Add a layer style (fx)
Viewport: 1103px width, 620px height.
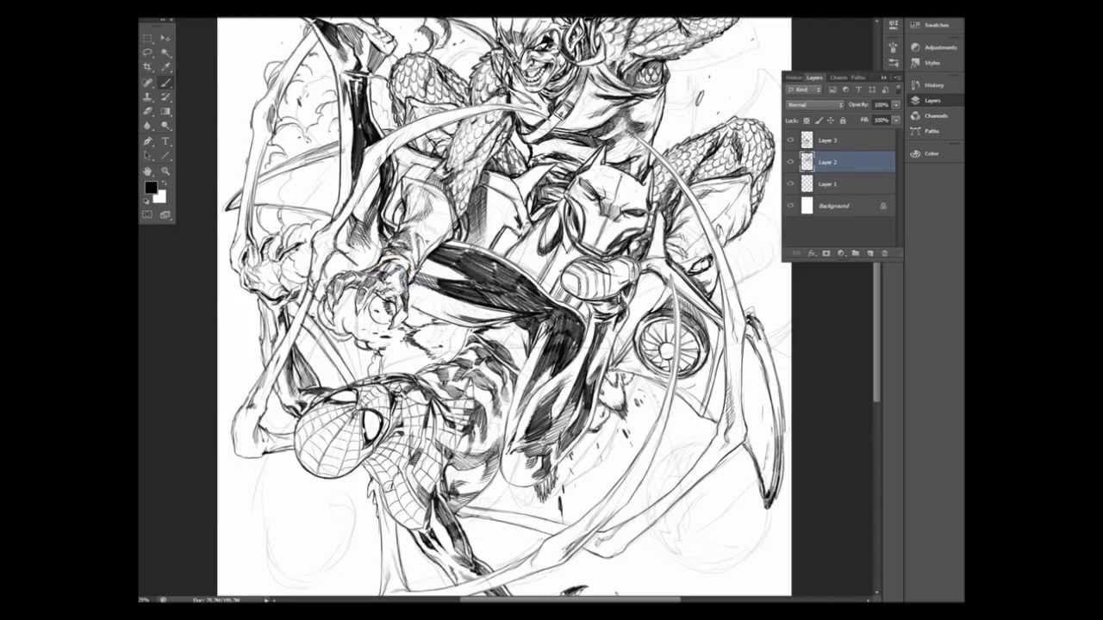(811, 253)
